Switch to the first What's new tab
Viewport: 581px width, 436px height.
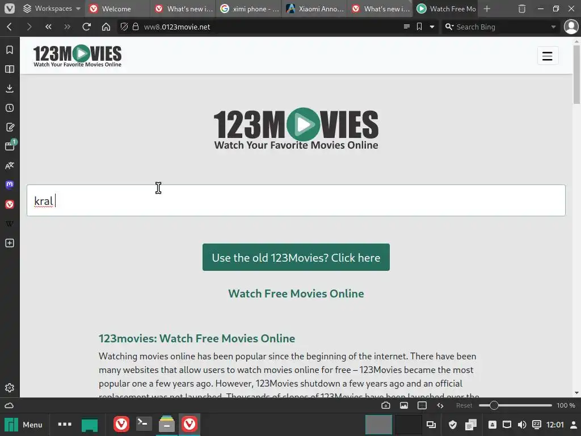tap(183, 9)
